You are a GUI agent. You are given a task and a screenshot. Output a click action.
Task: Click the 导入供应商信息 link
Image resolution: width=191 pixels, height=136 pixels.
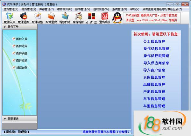tap(156, 63)
